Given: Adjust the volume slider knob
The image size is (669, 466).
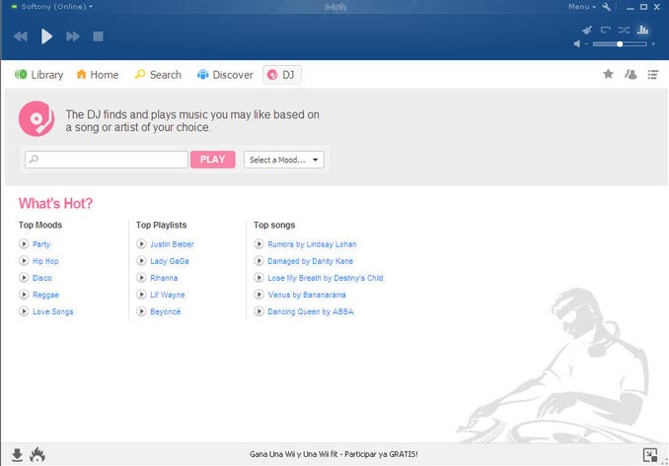Looking at the screenshot, I should coord(620,44).
